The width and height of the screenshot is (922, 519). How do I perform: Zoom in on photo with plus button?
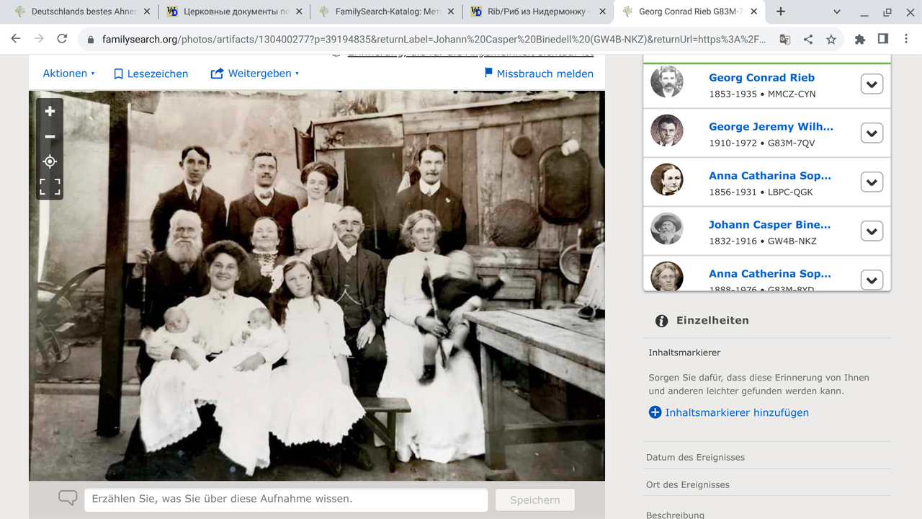[50, 112]
